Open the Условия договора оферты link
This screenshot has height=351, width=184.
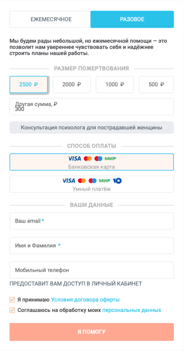(x=85, y=299)
